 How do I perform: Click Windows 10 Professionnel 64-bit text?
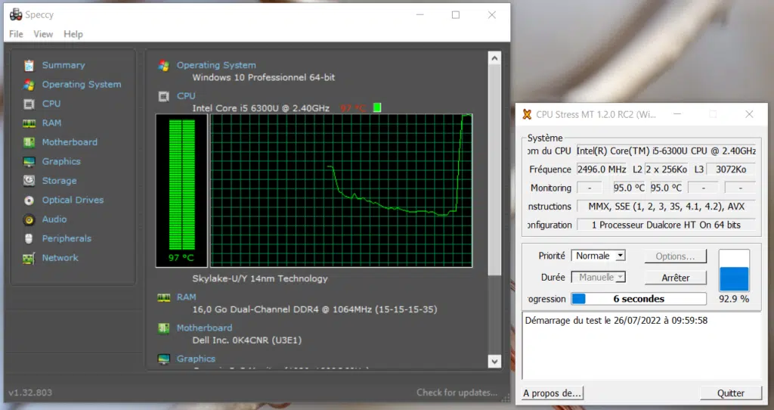pos(264,78)
